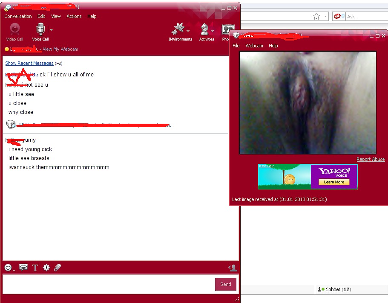Send a Buzz with the burst icon
Viewport: 388px width, 303px height.
(x=46, y=267)
